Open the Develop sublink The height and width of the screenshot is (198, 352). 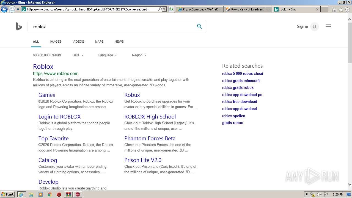click(x=48, y=182)
